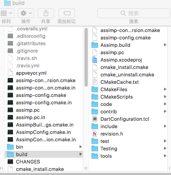Select assimp.pc in right column
The width and height of the screenshot is (171, 175).
(x=112, y=53)
